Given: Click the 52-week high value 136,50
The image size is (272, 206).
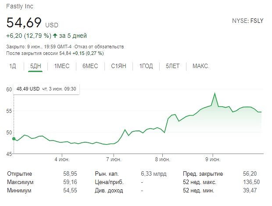Looking at the screenshot, I should click(x=251, y=182).
